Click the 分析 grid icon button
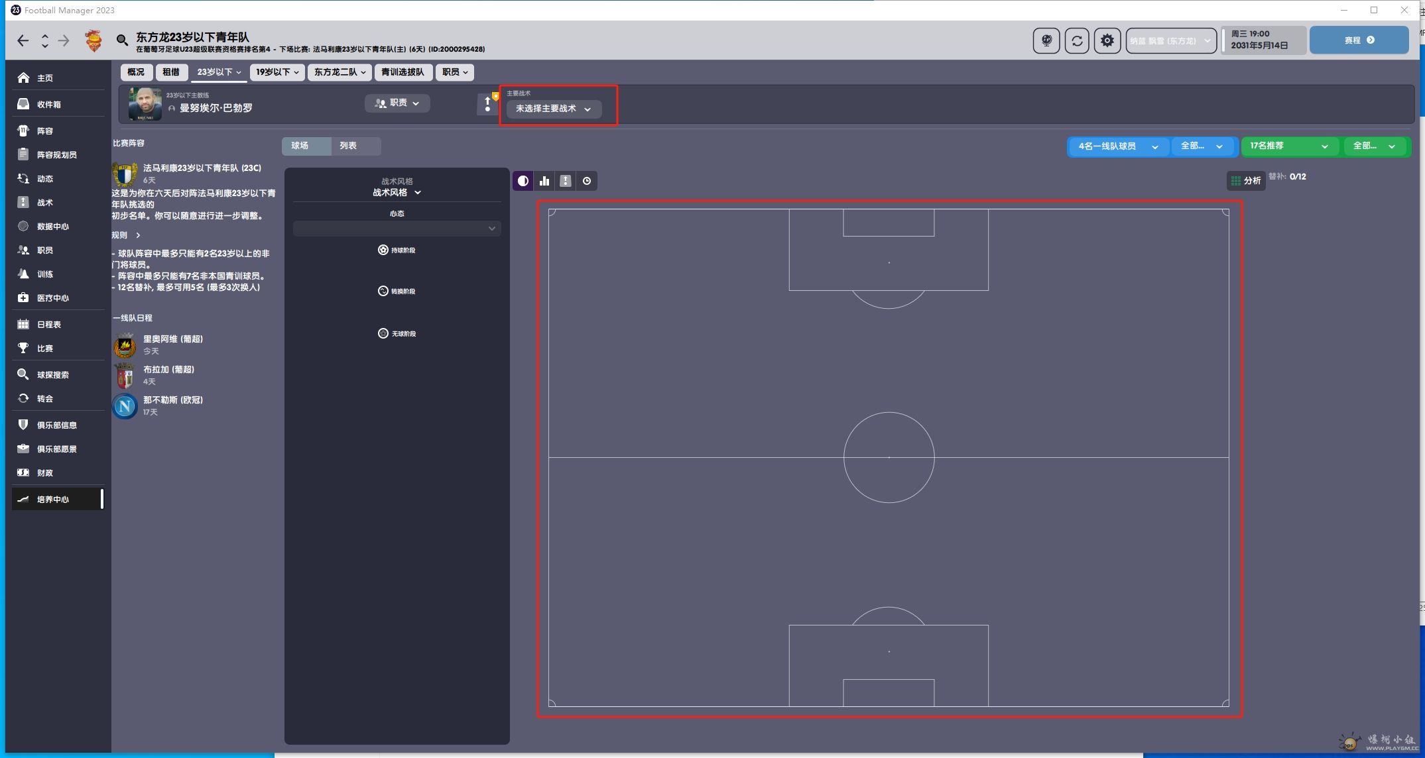 coord(1245,180)
